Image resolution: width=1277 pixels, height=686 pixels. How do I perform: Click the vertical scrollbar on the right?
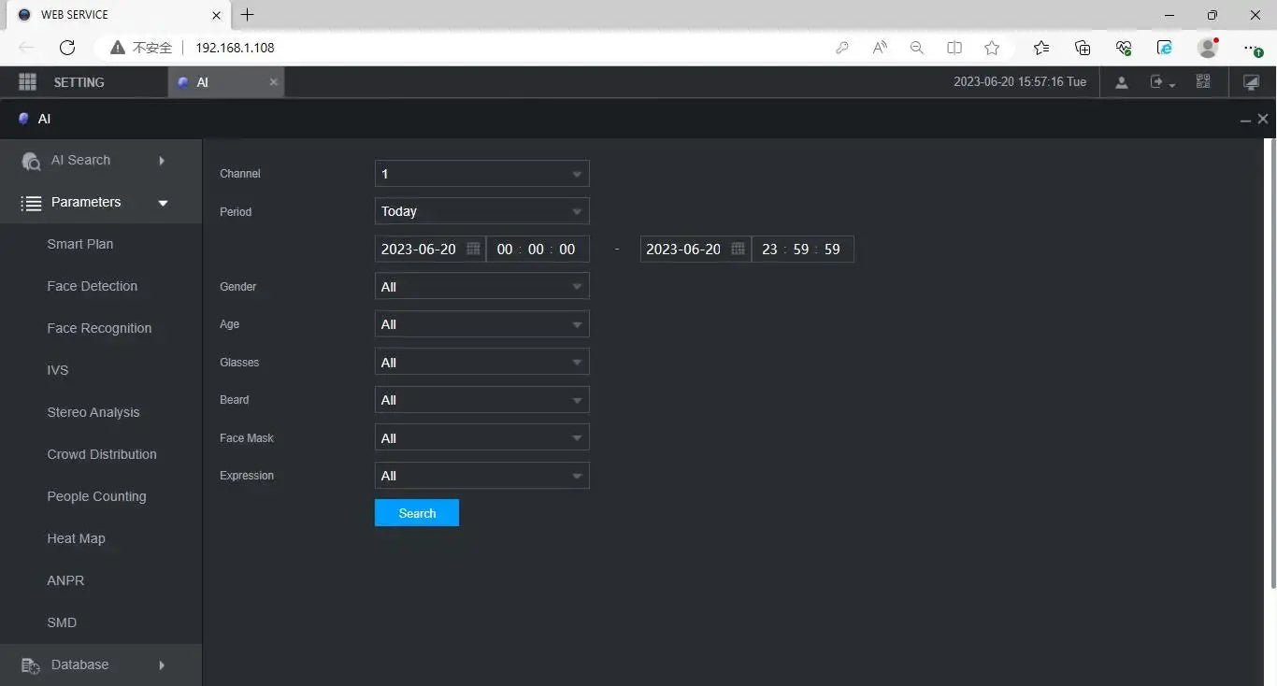[1270, 363]
